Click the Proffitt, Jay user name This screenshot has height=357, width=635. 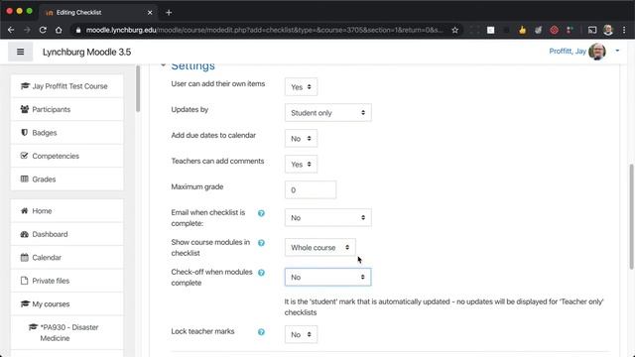[568, 51]
